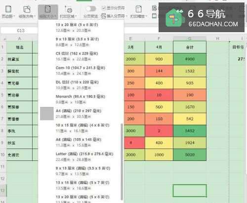This screenshot has height=203, width=247.
Task: Expand the print area (打印区域) dropdown arrow
Action: point(76,16)
